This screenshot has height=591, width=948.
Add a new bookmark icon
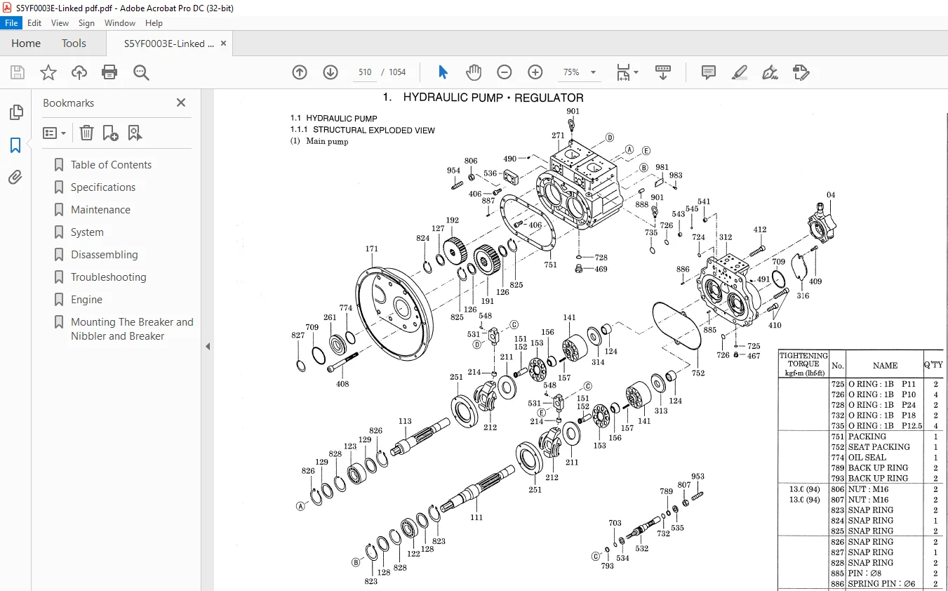(x=111, y=133)
